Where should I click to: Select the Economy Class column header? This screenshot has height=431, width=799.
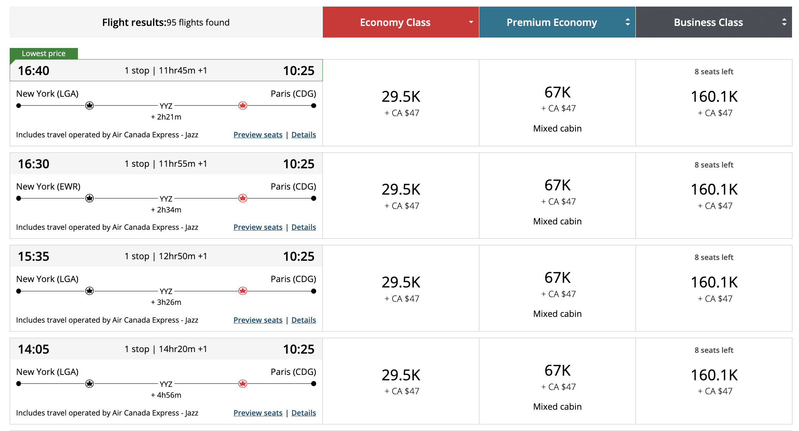click(x=395, y=22)
